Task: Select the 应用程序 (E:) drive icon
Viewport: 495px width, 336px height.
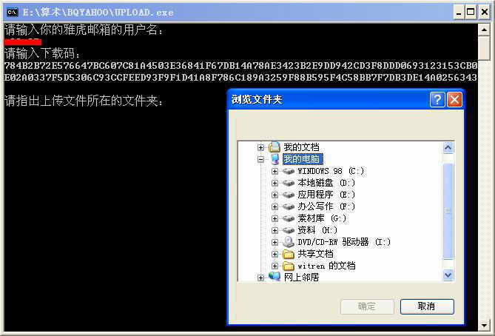Action: coord(289,195)
